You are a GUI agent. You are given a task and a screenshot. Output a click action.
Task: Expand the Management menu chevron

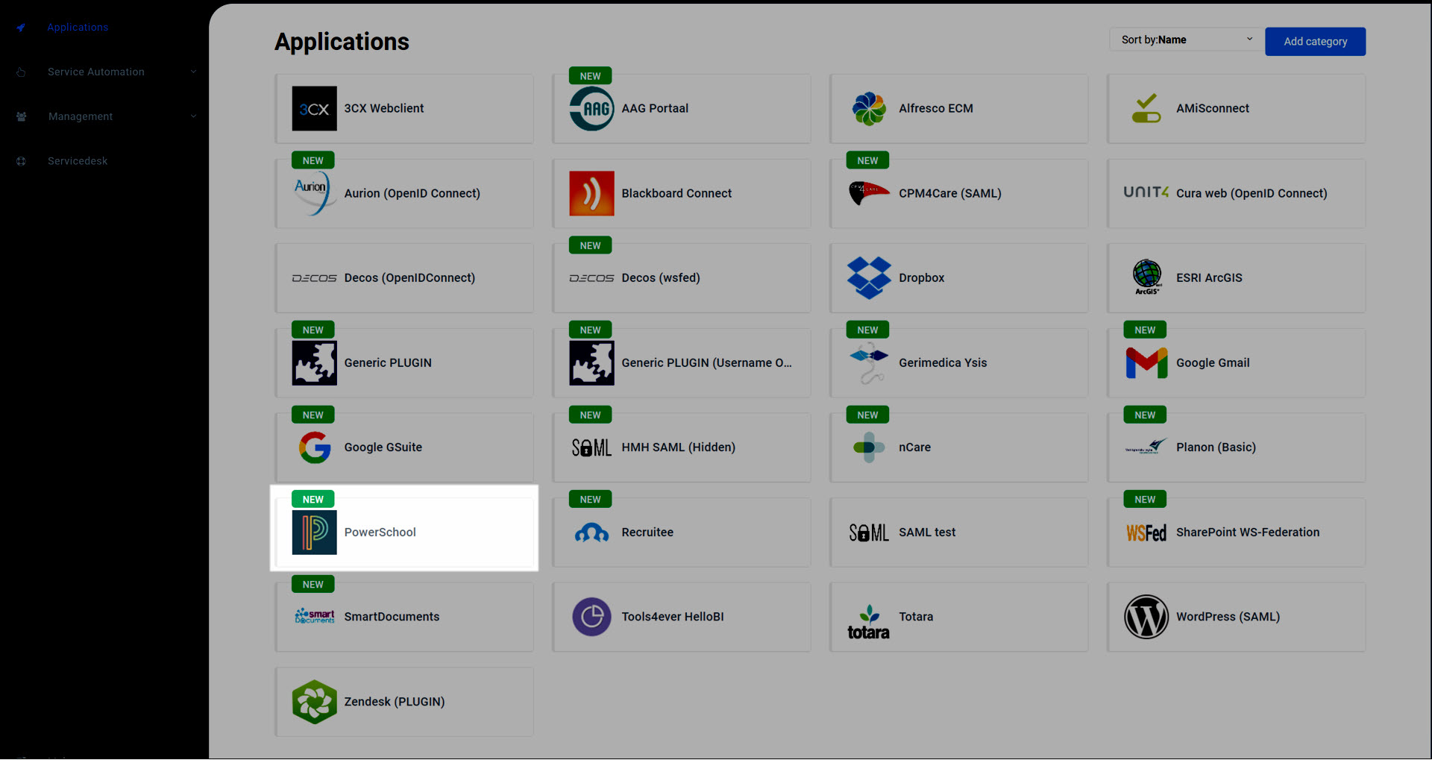click(193, 116)
